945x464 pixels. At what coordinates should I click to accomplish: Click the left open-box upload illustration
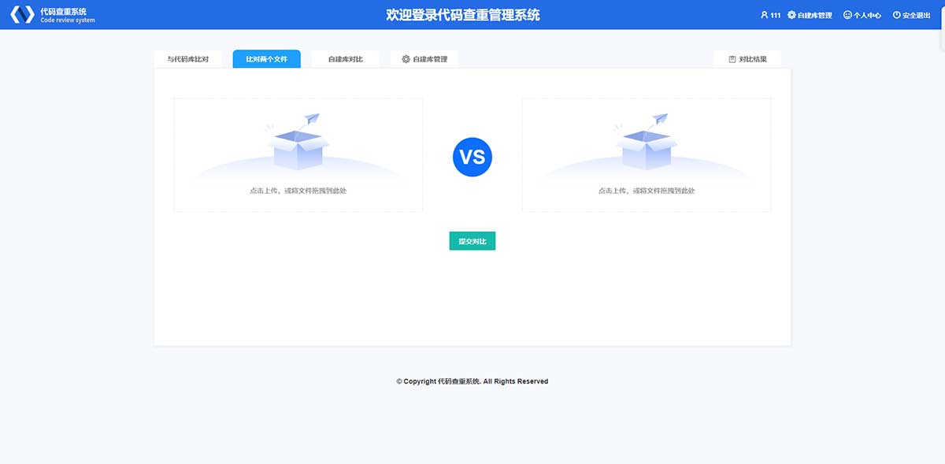298,144
